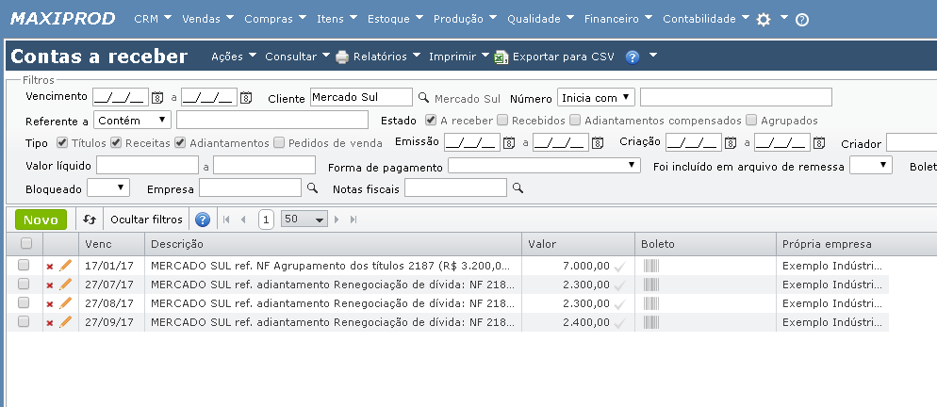Click Exportar para CSV
This screenshot has width=937, height=407.
[554, 57]
